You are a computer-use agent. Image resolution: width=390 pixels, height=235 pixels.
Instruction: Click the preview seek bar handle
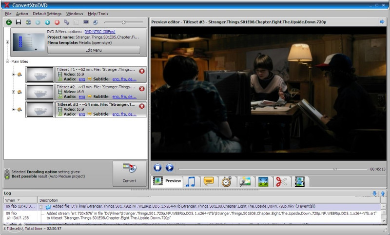(335, 169)
